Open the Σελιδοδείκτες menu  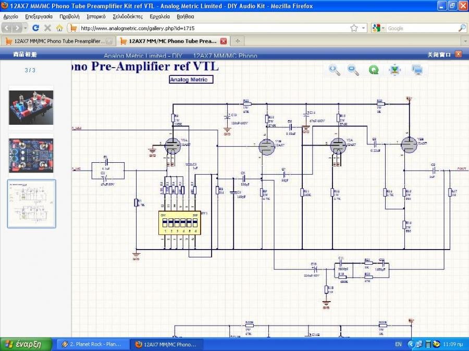128,17
